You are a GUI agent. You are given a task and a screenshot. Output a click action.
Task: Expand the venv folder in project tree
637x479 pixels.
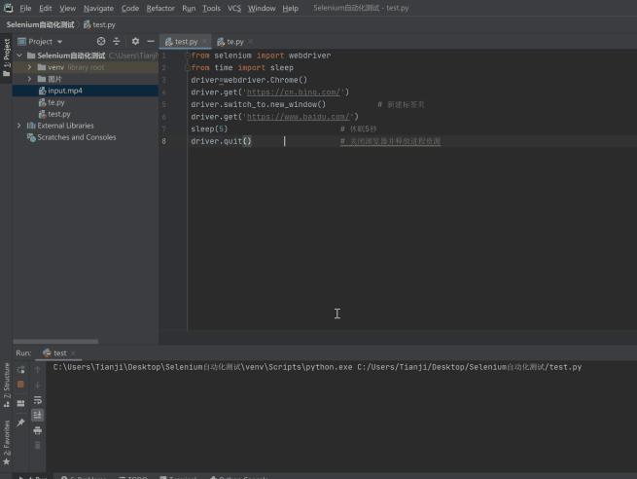(30, 67)
